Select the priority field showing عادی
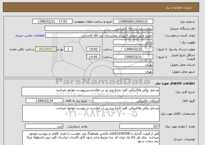 click(x=133, y=42)
